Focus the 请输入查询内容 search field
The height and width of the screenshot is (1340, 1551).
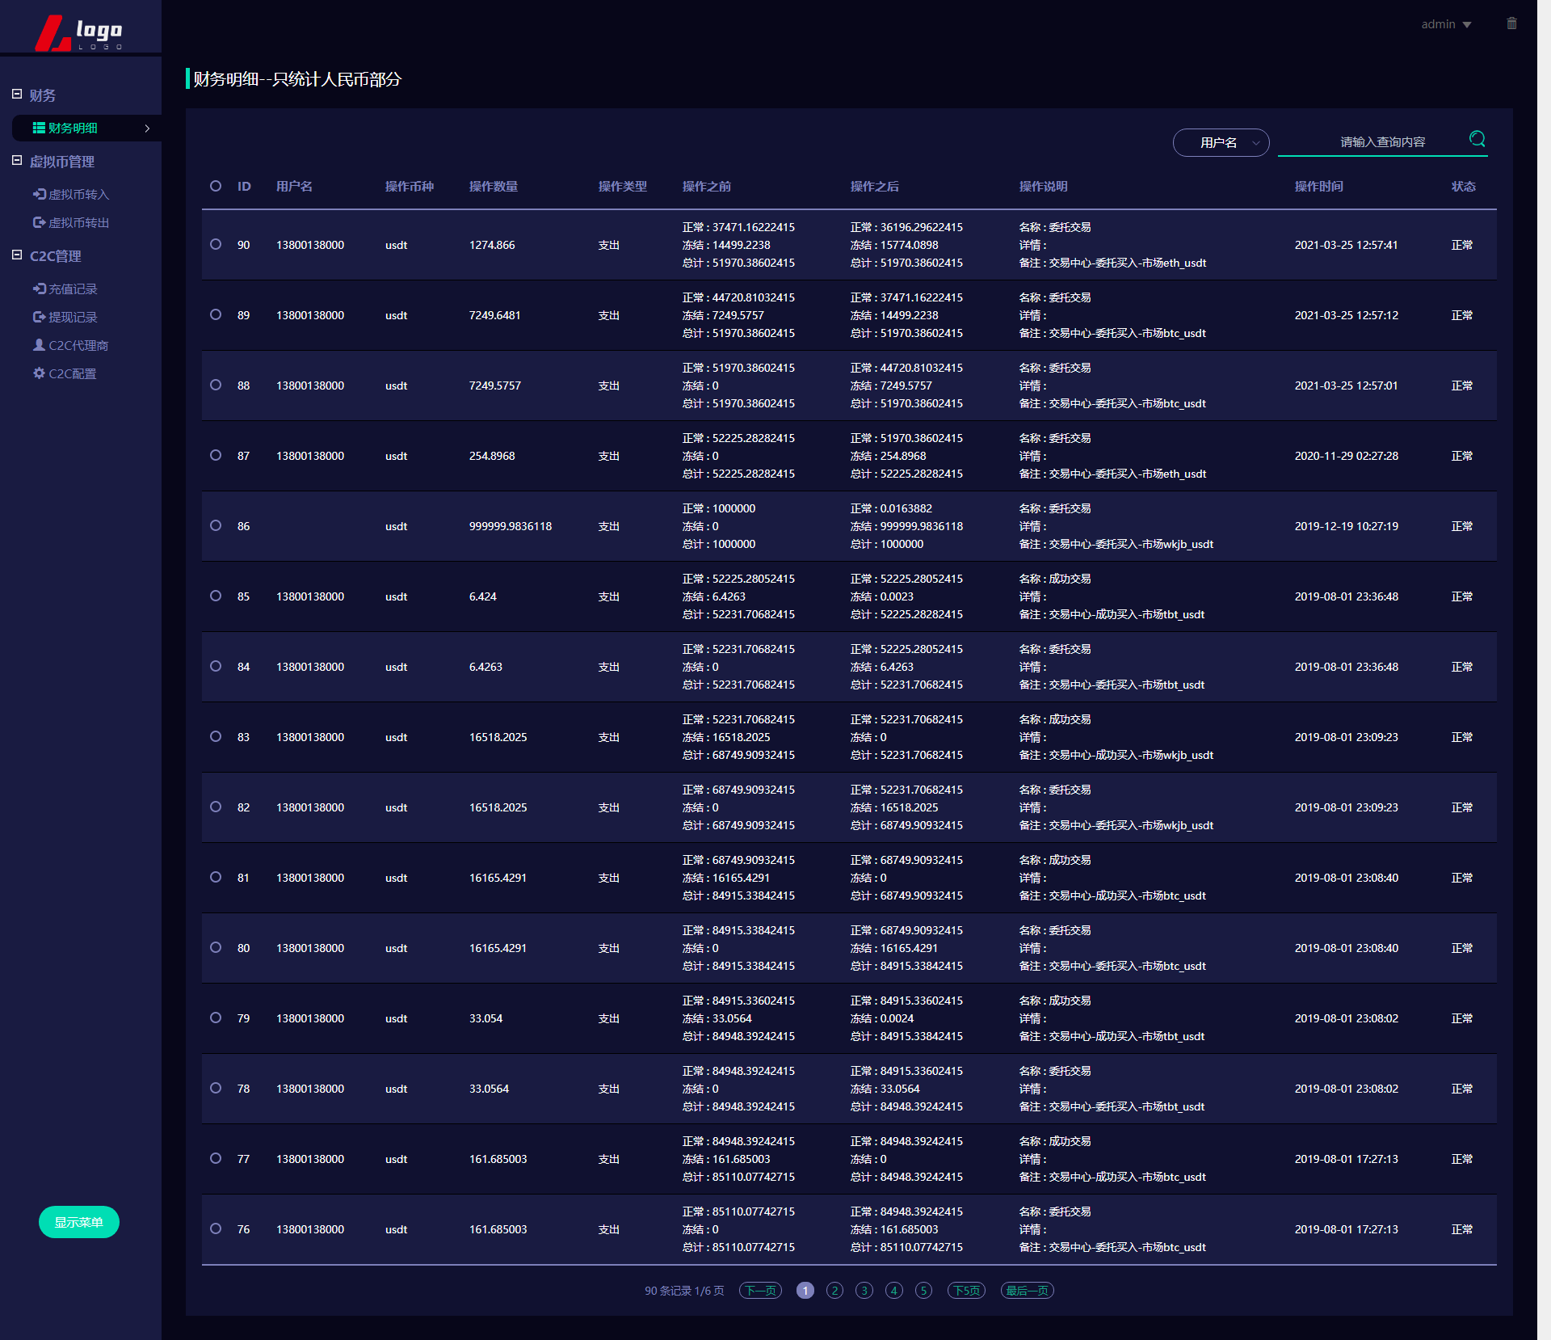(1373, 142)
